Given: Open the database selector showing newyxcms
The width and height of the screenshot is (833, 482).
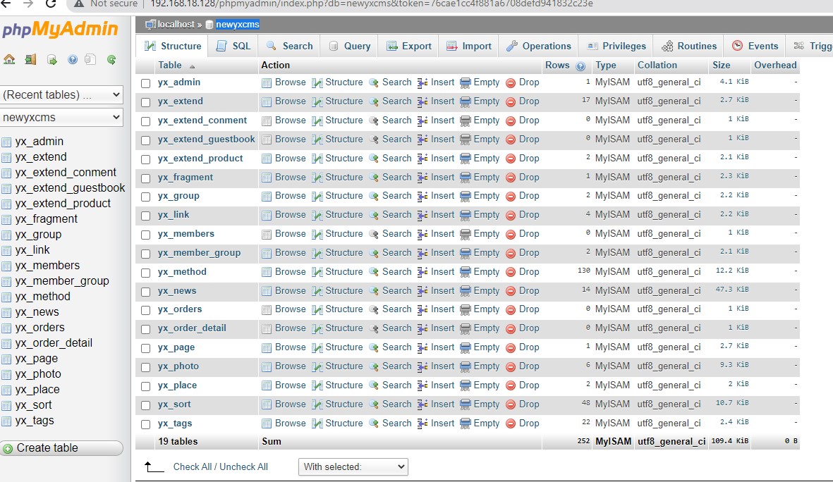Looking at the screenshot, I should 62,116.
